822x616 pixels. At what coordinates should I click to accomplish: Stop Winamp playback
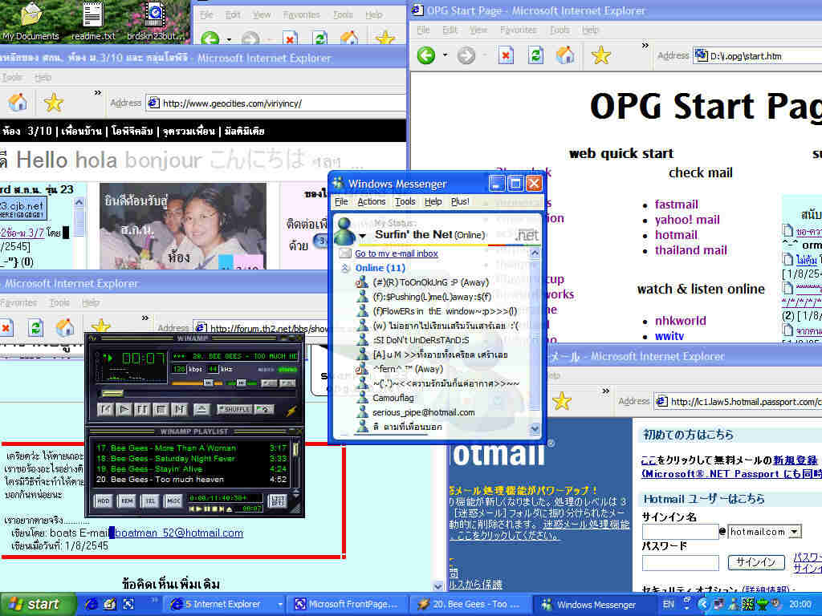point(161,409)
